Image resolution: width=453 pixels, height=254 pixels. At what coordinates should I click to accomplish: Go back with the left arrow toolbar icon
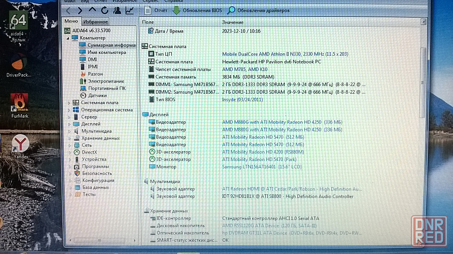tap(68, 11)
